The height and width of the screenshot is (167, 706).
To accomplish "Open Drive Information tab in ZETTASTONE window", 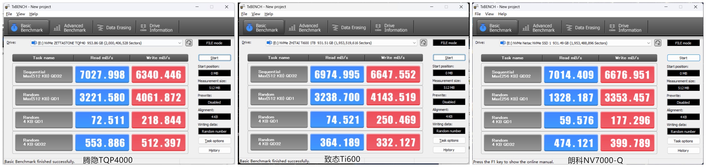I will point(157,28).
